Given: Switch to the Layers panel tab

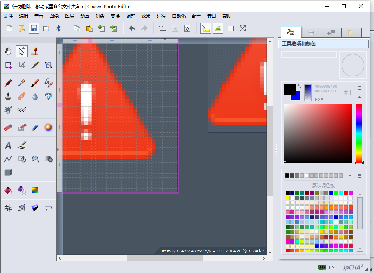Looking at the screenshot, I should [x=312, y=32].
